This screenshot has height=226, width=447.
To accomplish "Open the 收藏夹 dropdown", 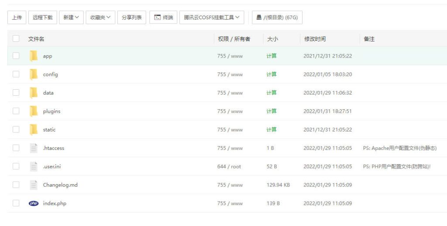I will (x=100, y=17).
